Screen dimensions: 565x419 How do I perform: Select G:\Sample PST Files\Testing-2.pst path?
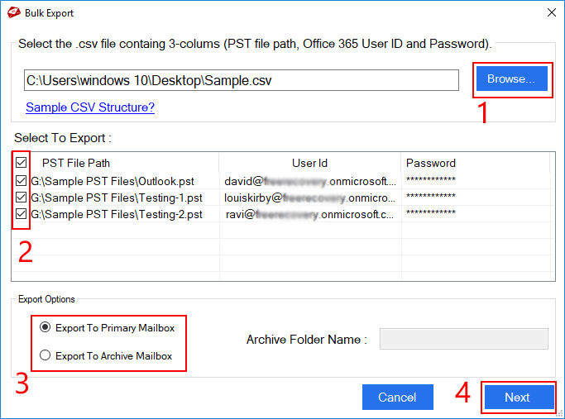coord(117,214)
